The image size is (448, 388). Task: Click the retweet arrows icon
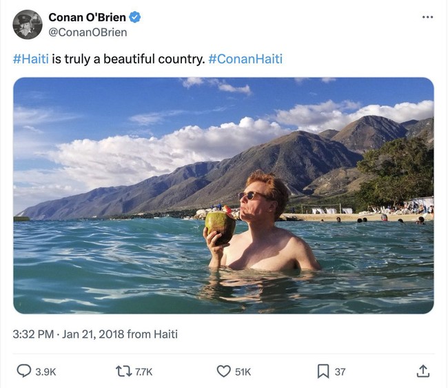pyautogui.click(x=124, y=371)
